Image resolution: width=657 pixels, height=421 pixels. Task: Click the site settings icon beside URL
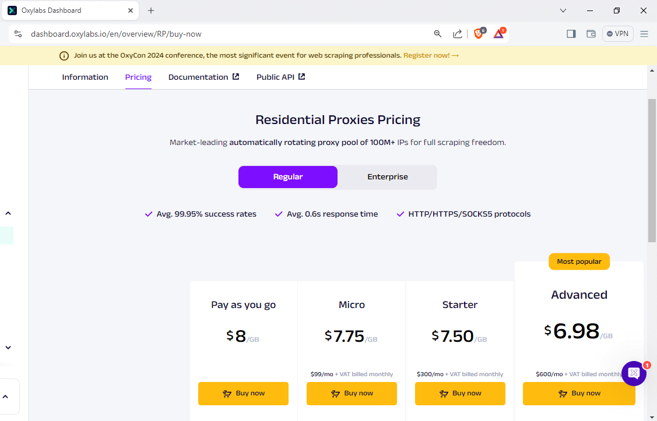18,34
